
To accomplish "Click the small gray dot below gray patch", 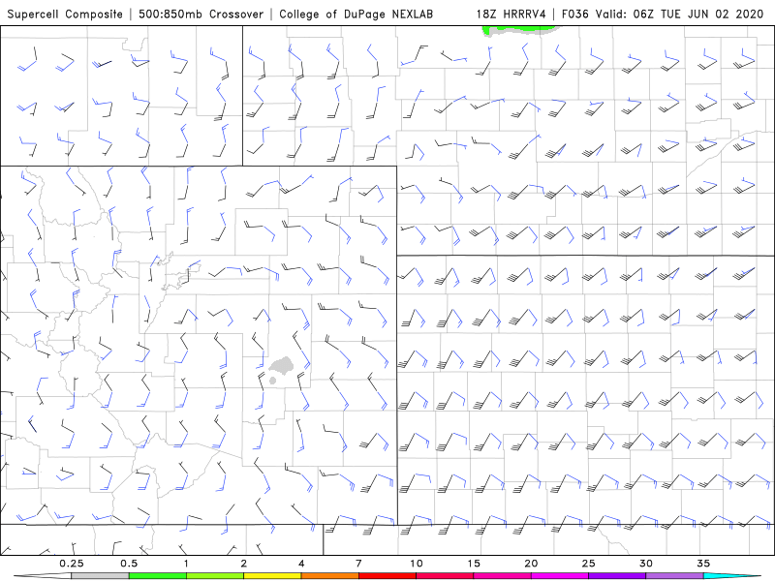I will tap(272, 381).
